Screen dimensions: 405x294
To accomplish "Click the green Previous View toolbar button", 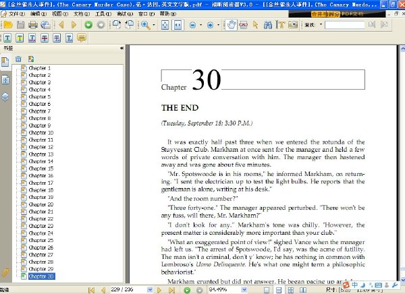I will (88, 25).
